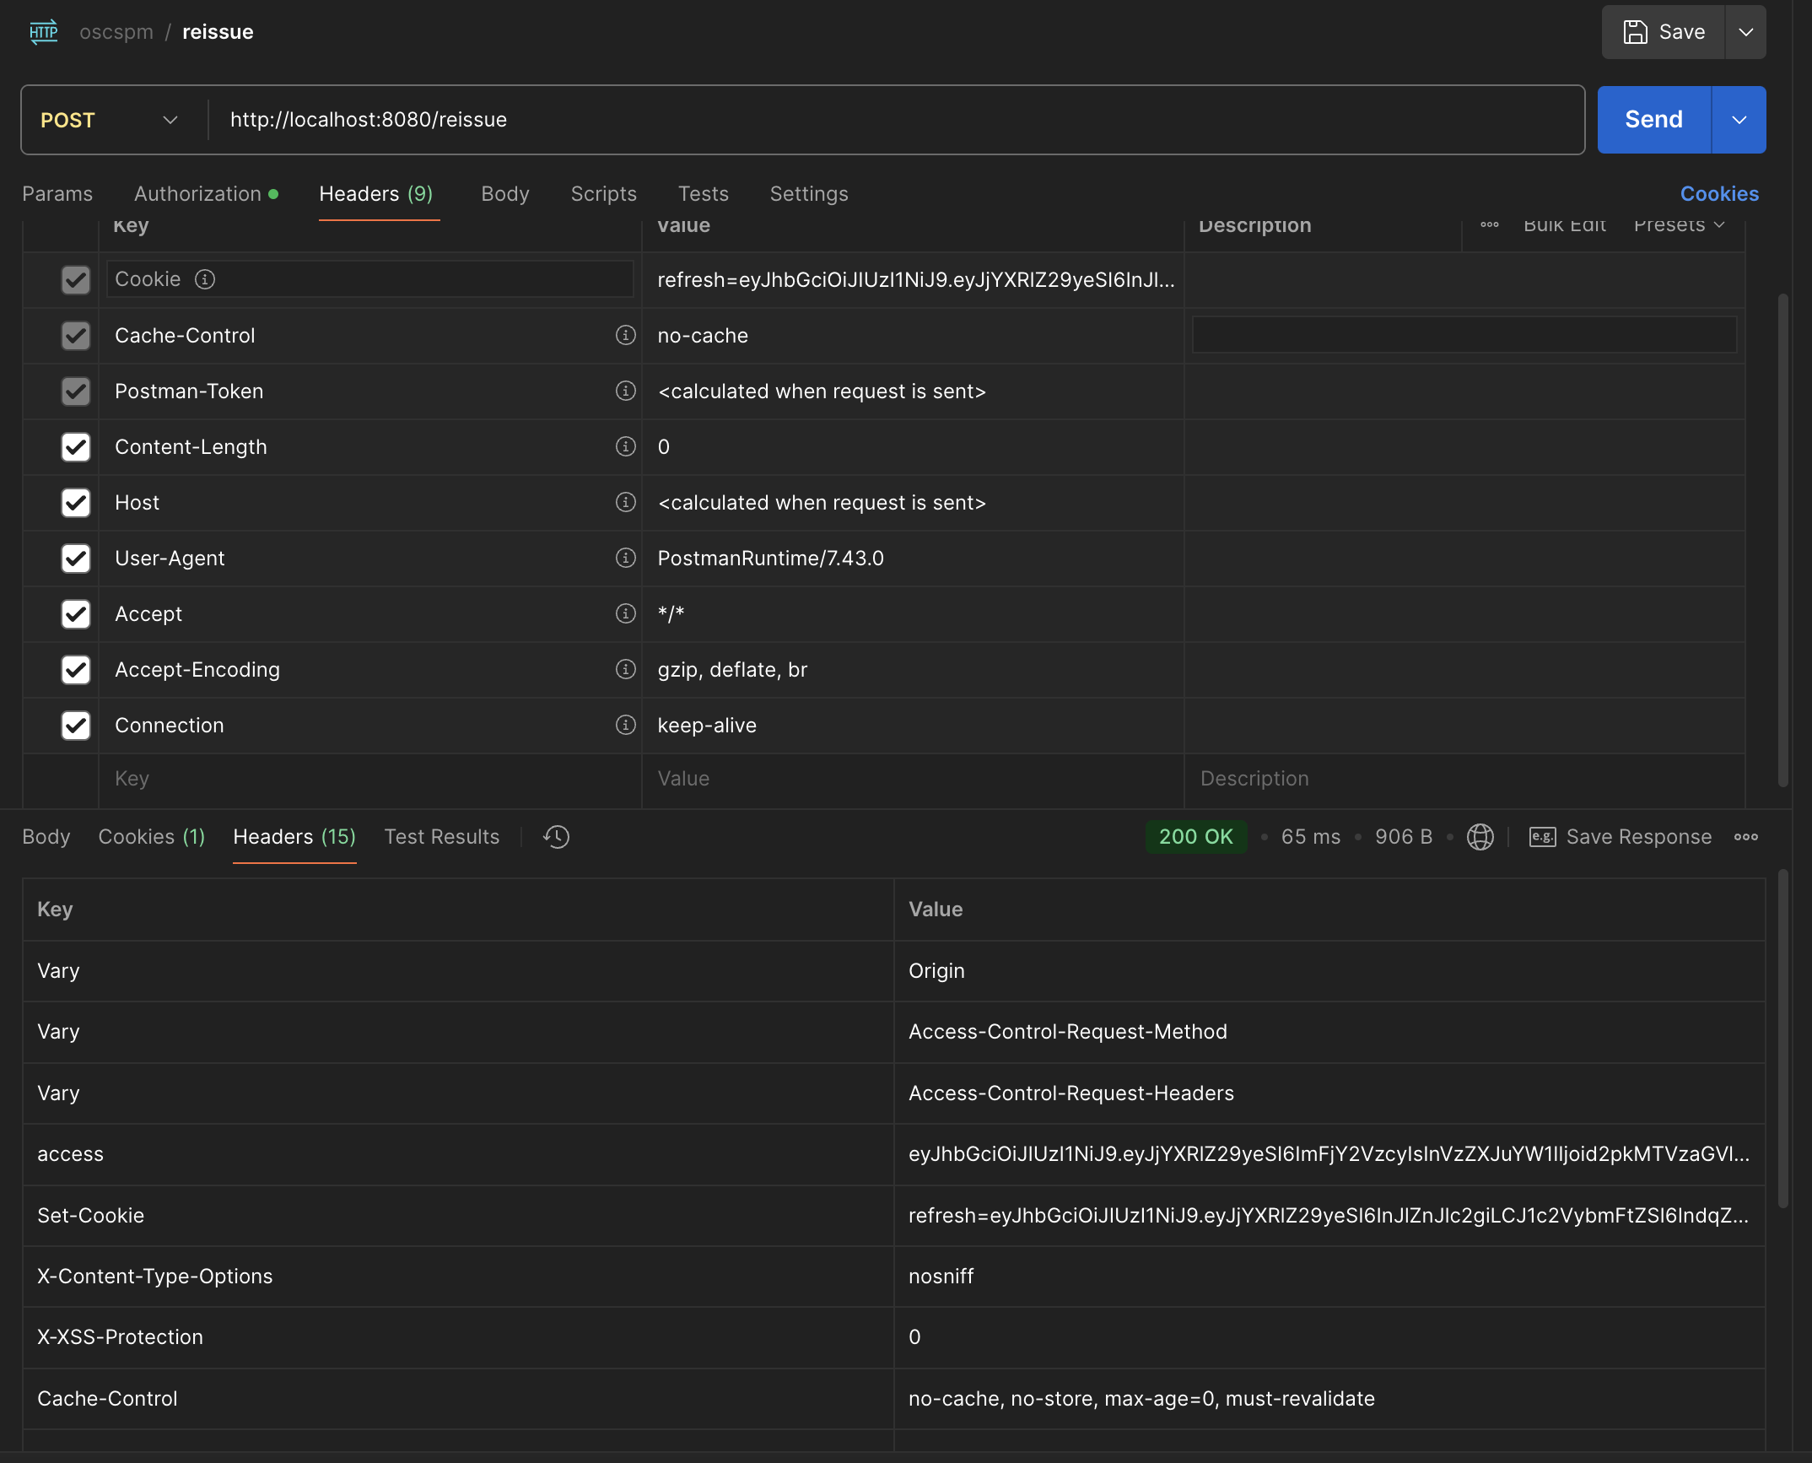
Task: Click the Send button
Action: [x=1653, y=120]
